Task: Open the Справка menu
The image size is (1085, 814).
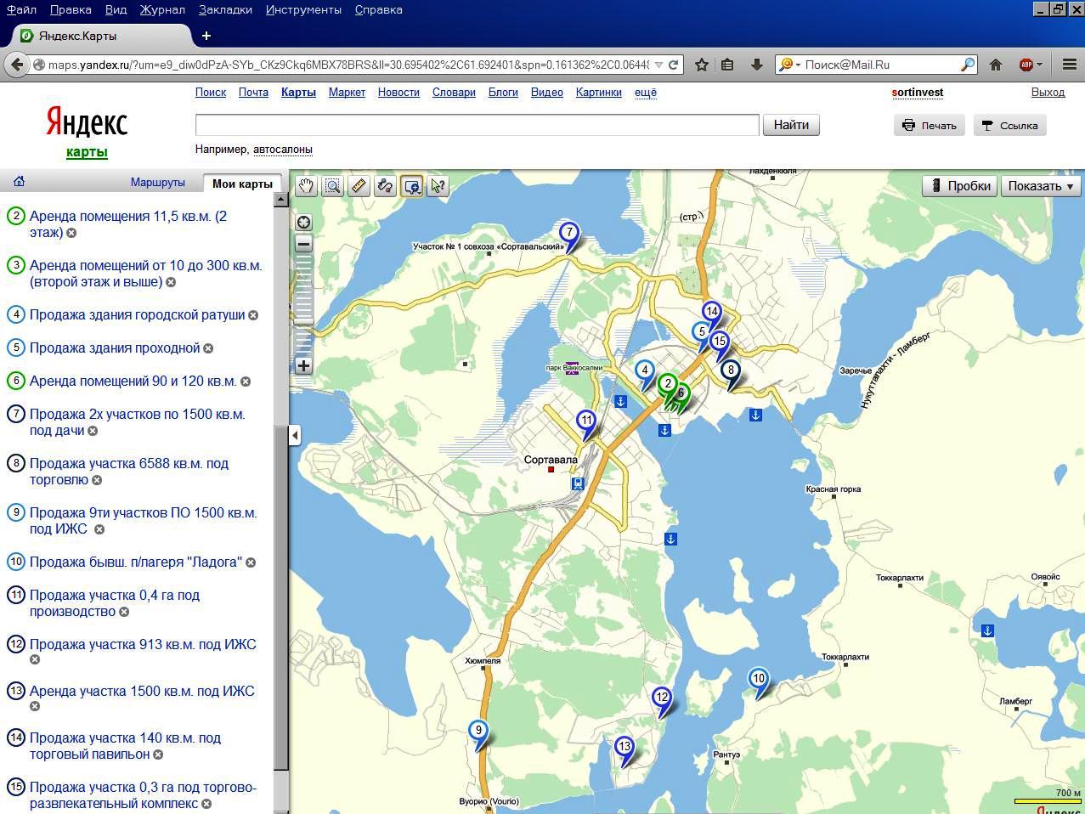Action: pos(378,9)
